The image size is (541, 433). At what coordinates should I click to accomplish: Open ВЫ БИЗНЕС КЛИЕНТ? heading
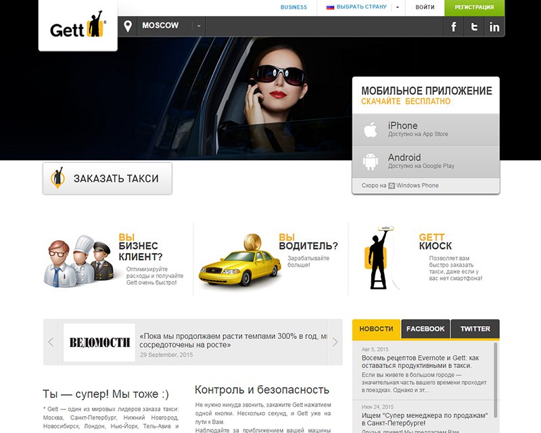pyautogui.click(x=141, y=247)
